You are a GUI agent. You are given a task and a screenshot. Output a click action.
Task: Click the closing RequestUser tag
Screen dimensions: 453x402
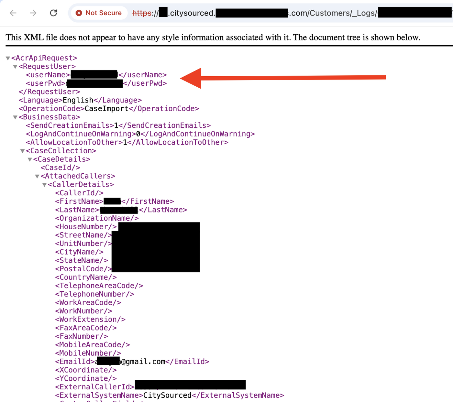click(49, 92)
